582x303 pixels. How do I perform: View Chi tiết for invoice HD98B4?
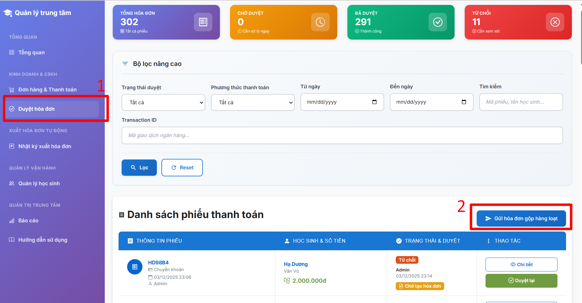(x=521, y=264)
